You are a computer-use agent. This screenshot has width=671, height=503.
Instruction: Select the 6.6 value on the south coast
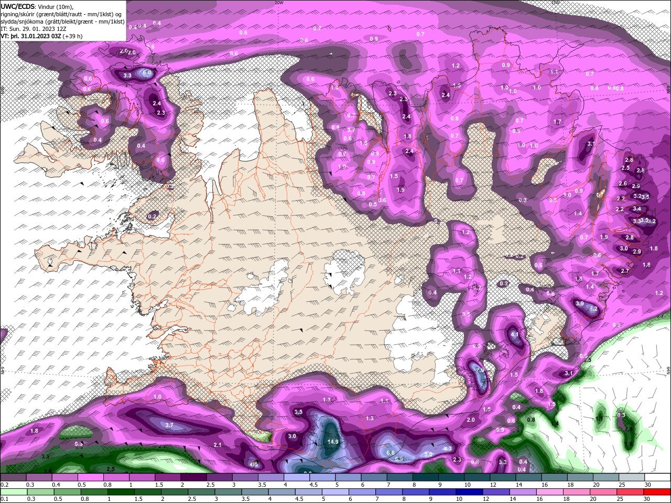pos(390,453)
